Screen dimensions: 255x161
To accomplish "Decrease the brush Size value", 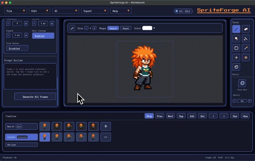I will pos(87,28).
